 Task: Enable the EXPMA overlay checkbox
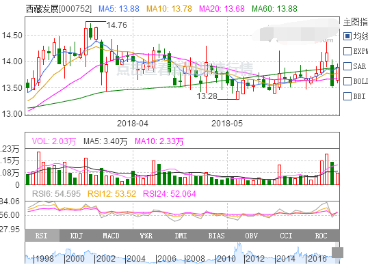(x=347, y=51)
